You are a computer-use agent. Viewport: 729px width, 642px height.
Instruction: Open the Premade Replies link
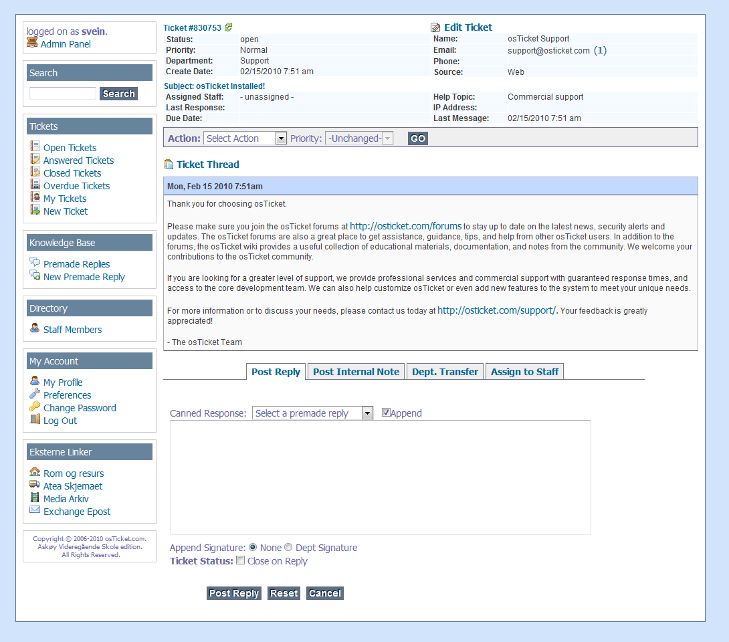77,264
